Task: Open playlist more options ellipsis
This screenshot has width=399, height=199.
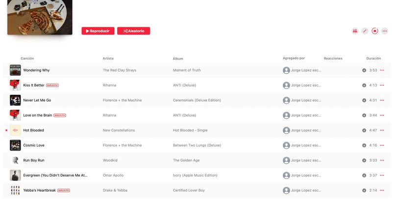Action: (x=385, y=31)
